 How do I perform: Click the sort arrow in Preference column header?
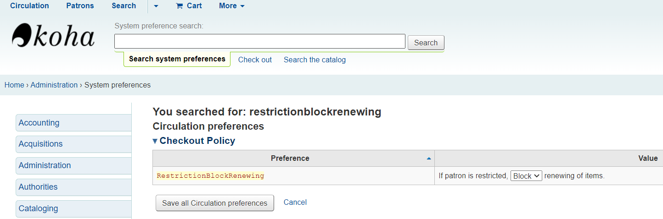[429, 159]
